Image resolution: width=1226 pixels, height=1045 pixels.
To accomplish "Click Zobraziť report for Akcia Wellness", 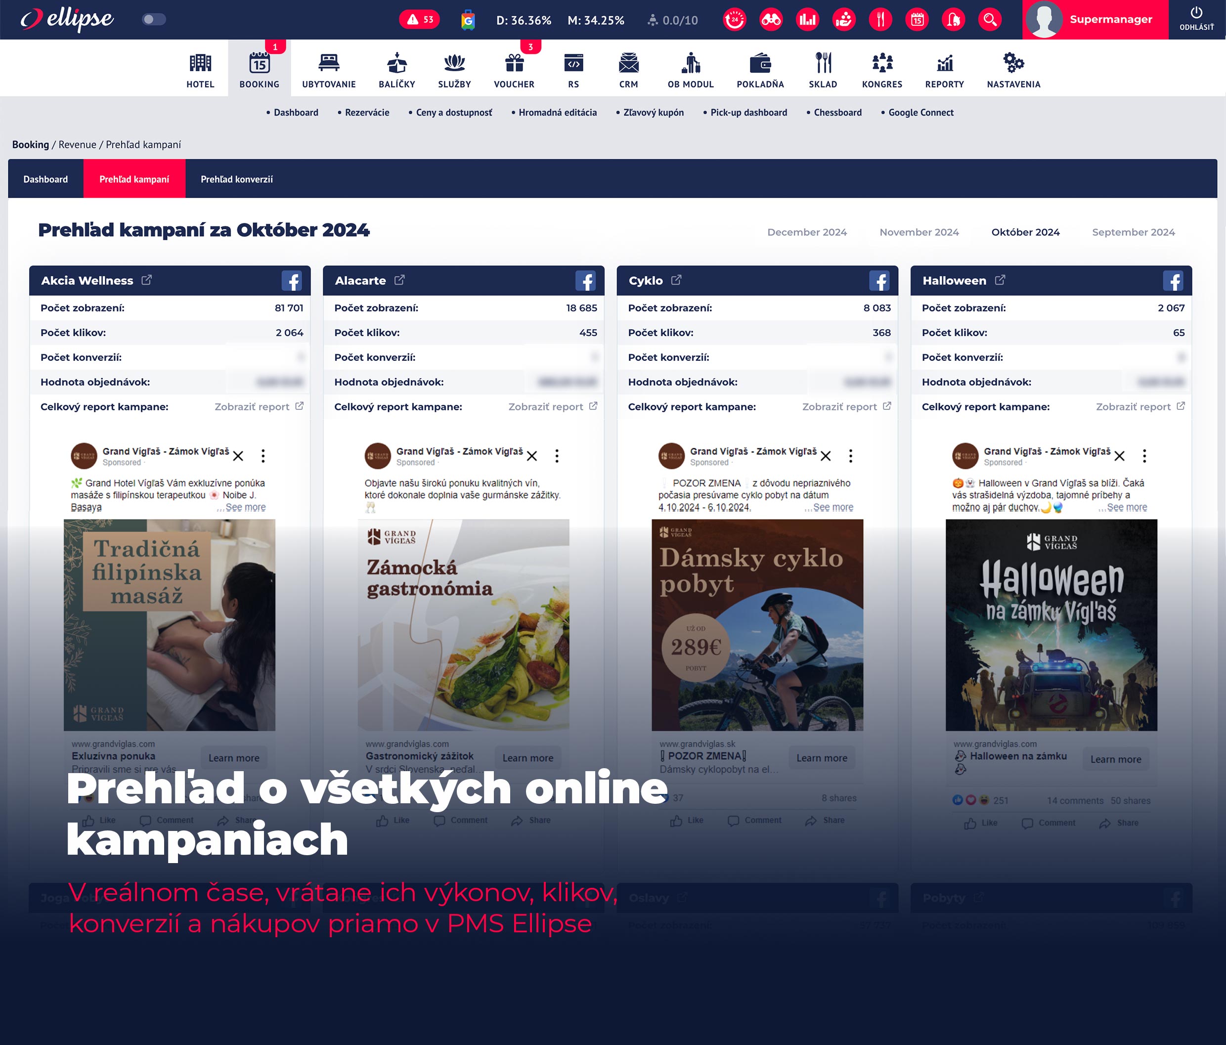I will 259,406.
